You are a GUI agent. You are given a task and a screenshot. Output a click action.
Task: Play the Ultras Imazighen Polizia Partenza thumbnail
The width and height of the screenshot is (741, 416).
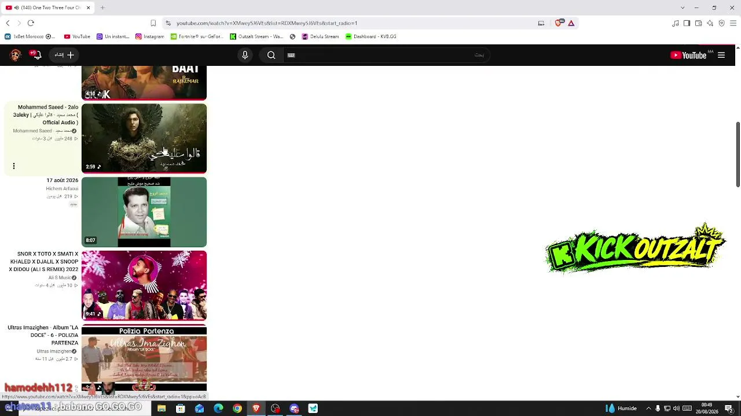coord(144,358)
